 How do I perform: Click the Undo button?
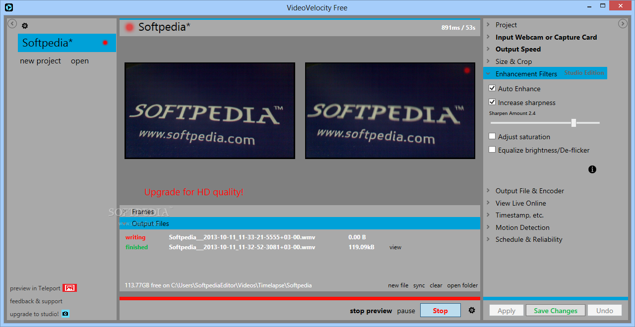point(605,311)
